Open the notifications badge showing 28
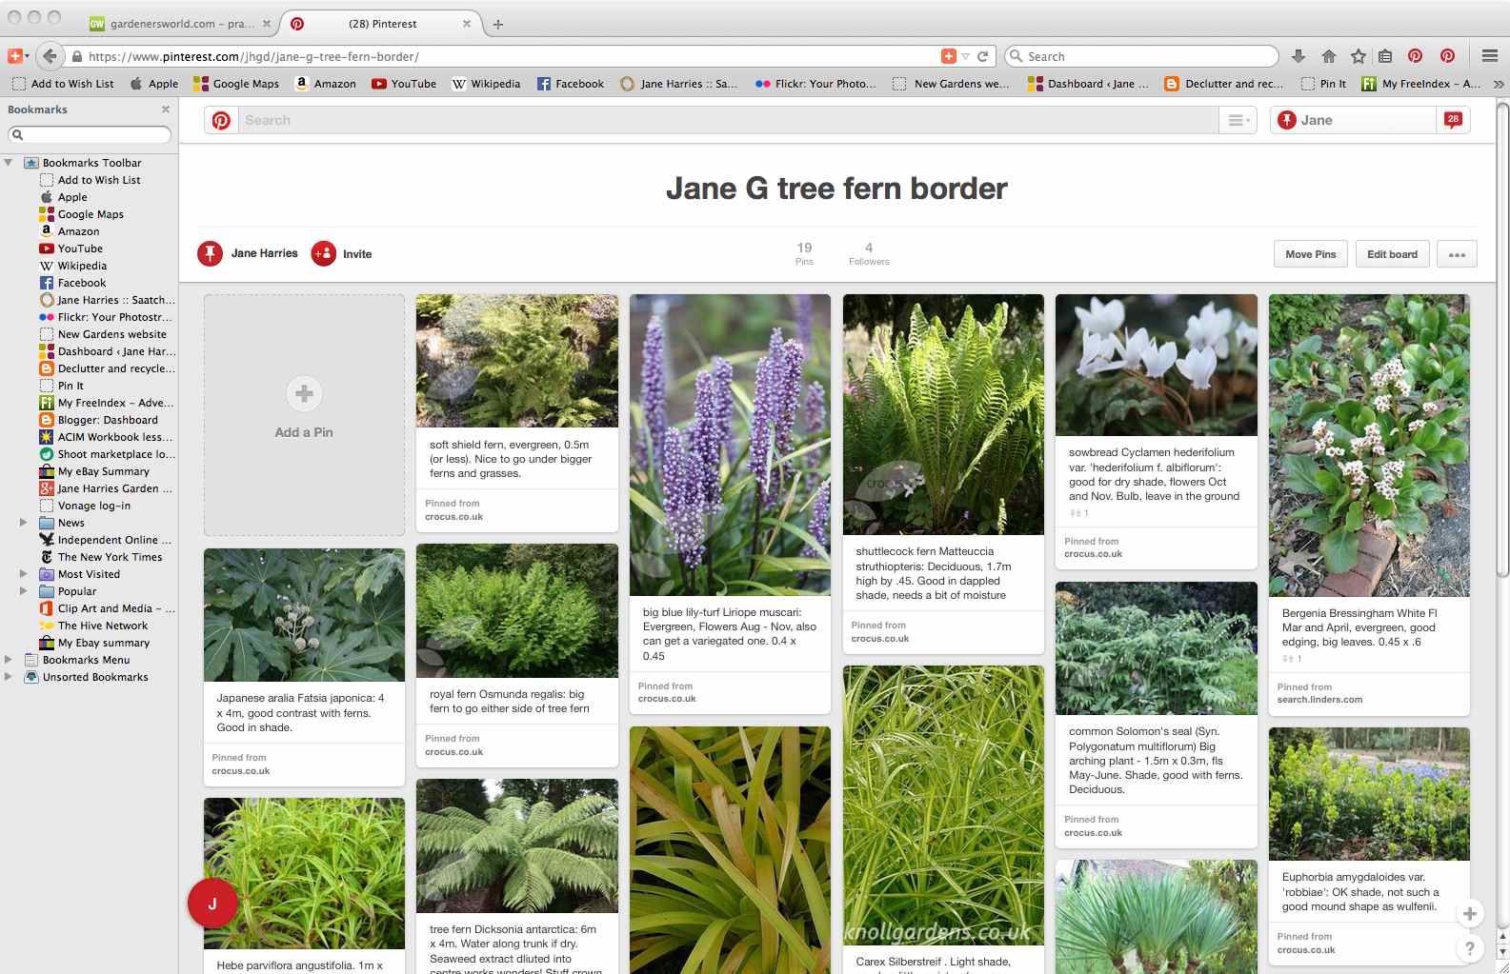Viewport: 1510px width, 974px height. point(1452,120)
